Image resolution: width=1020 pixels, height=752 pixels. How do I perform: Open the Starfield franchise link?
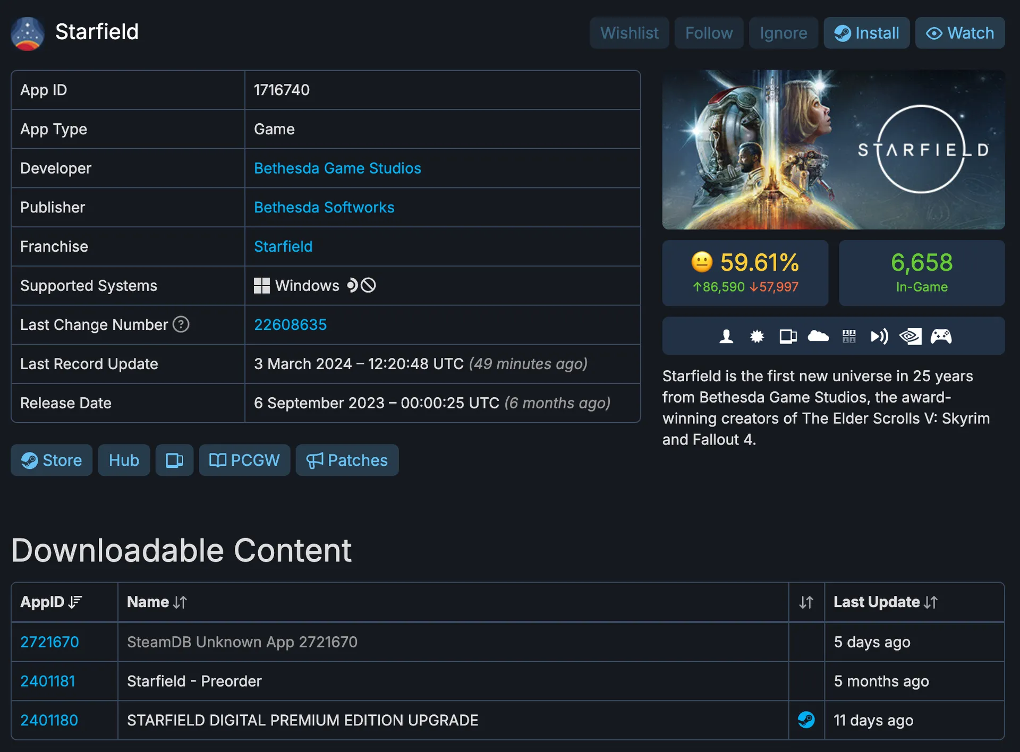(283, 247)
